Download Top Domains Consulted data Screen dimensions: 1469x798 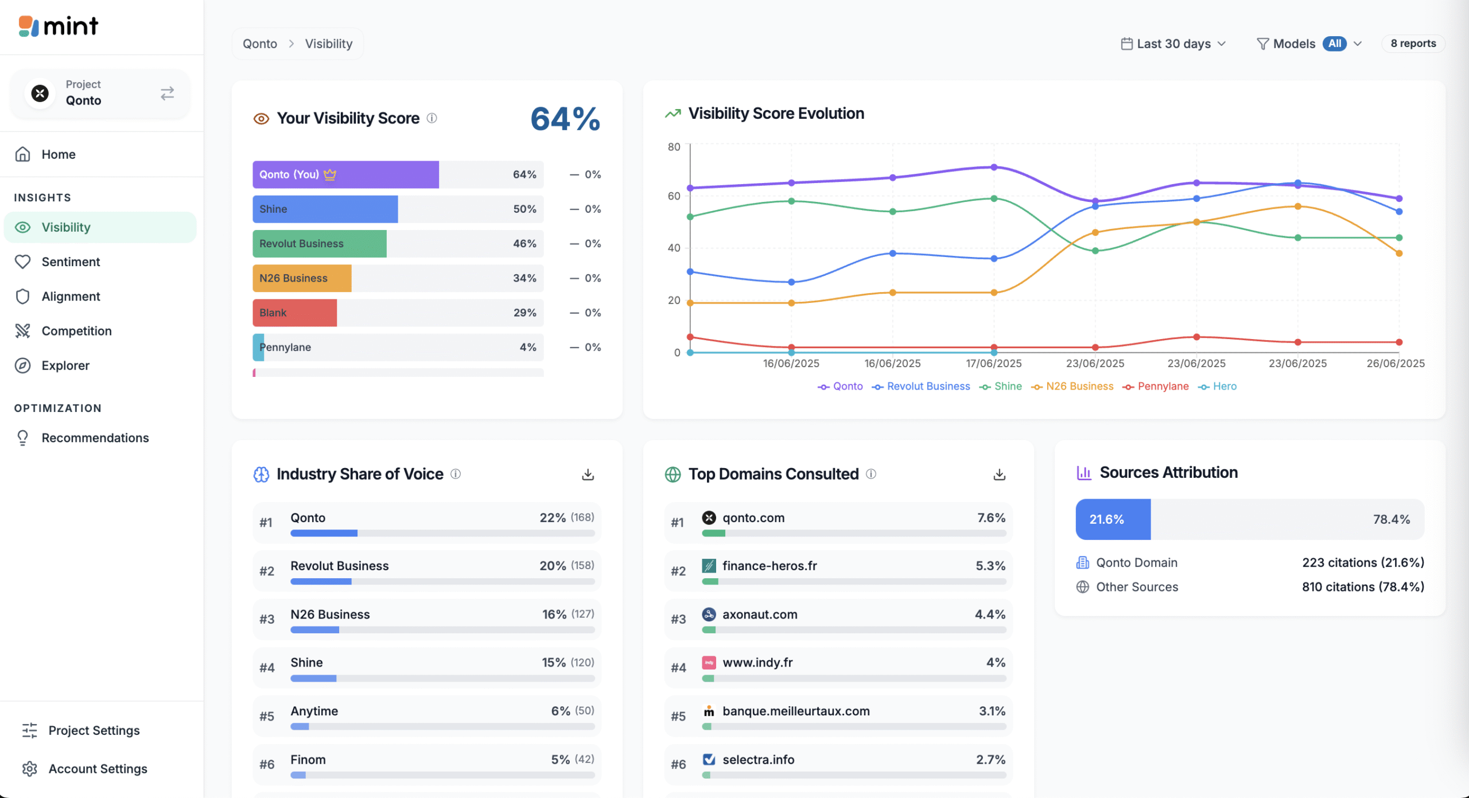coord(999,474)
